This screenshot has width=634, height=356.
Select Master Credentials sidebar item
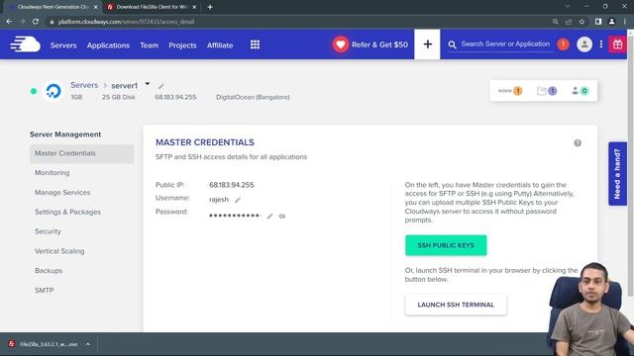[81, 153]
